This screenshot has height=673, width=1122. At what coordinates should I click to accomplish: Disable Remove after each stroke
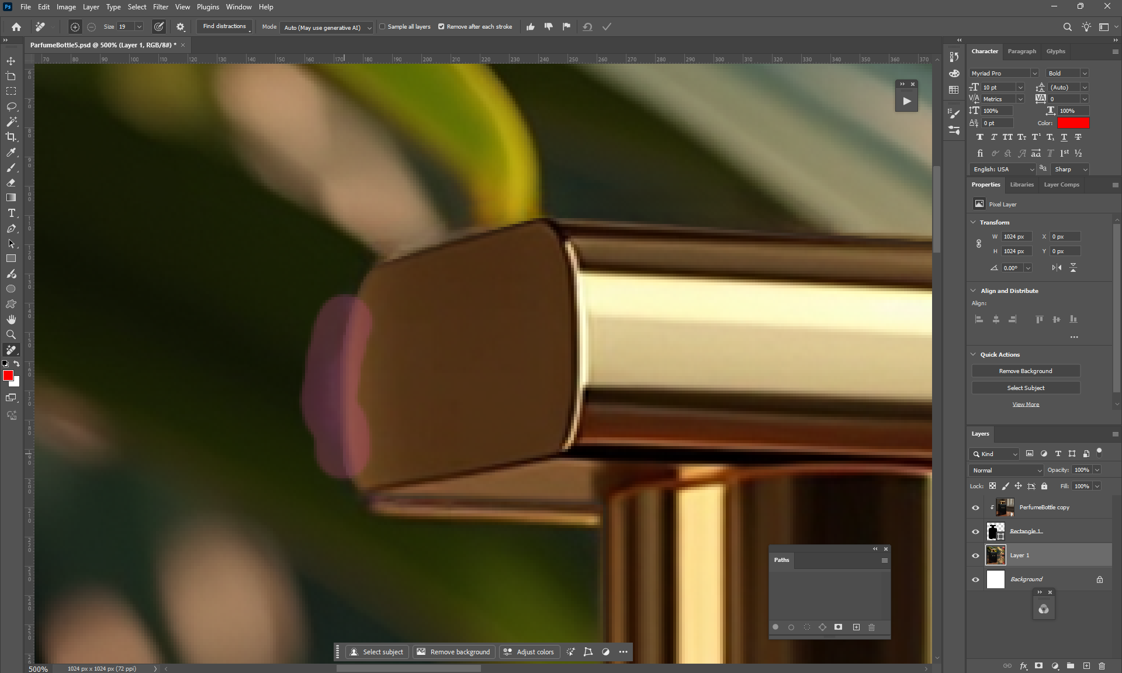(x=441, y=27)
